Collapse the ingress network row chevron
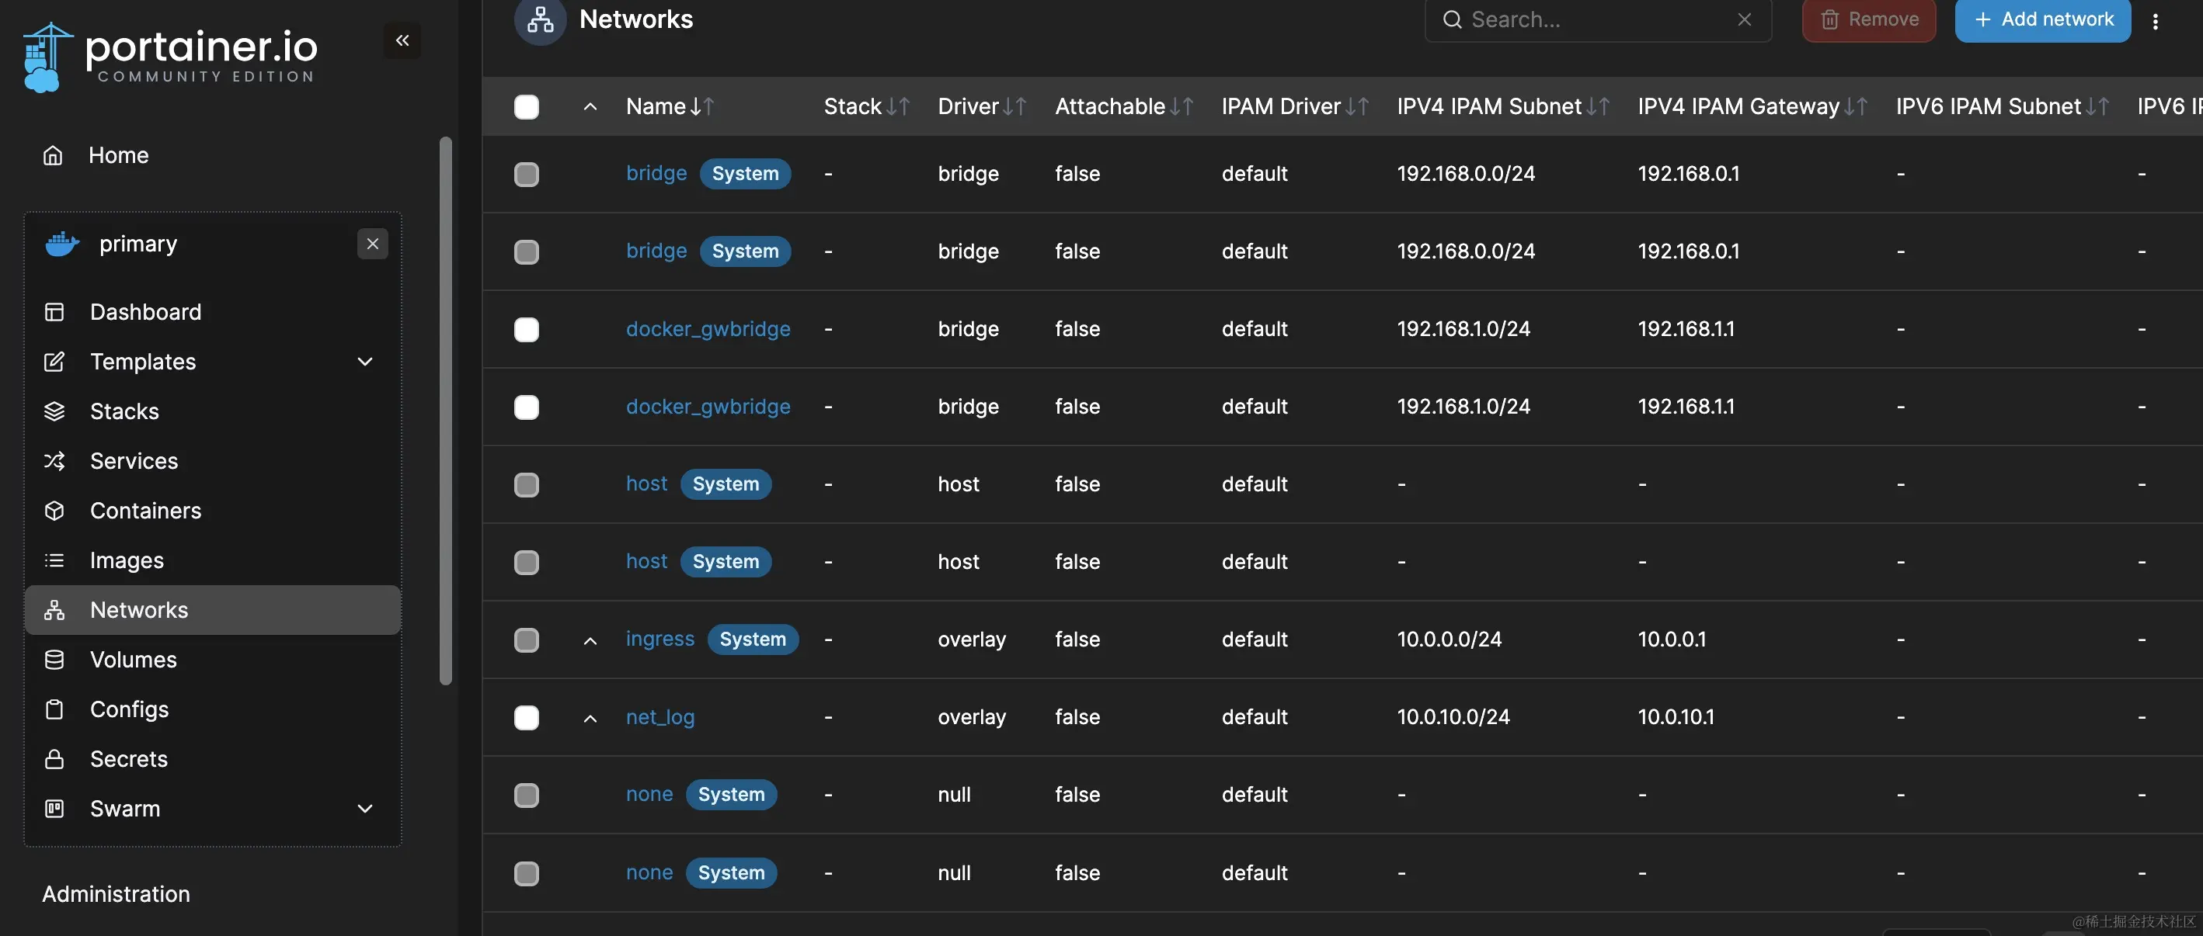2203x936 pixels. pos(590,640)
